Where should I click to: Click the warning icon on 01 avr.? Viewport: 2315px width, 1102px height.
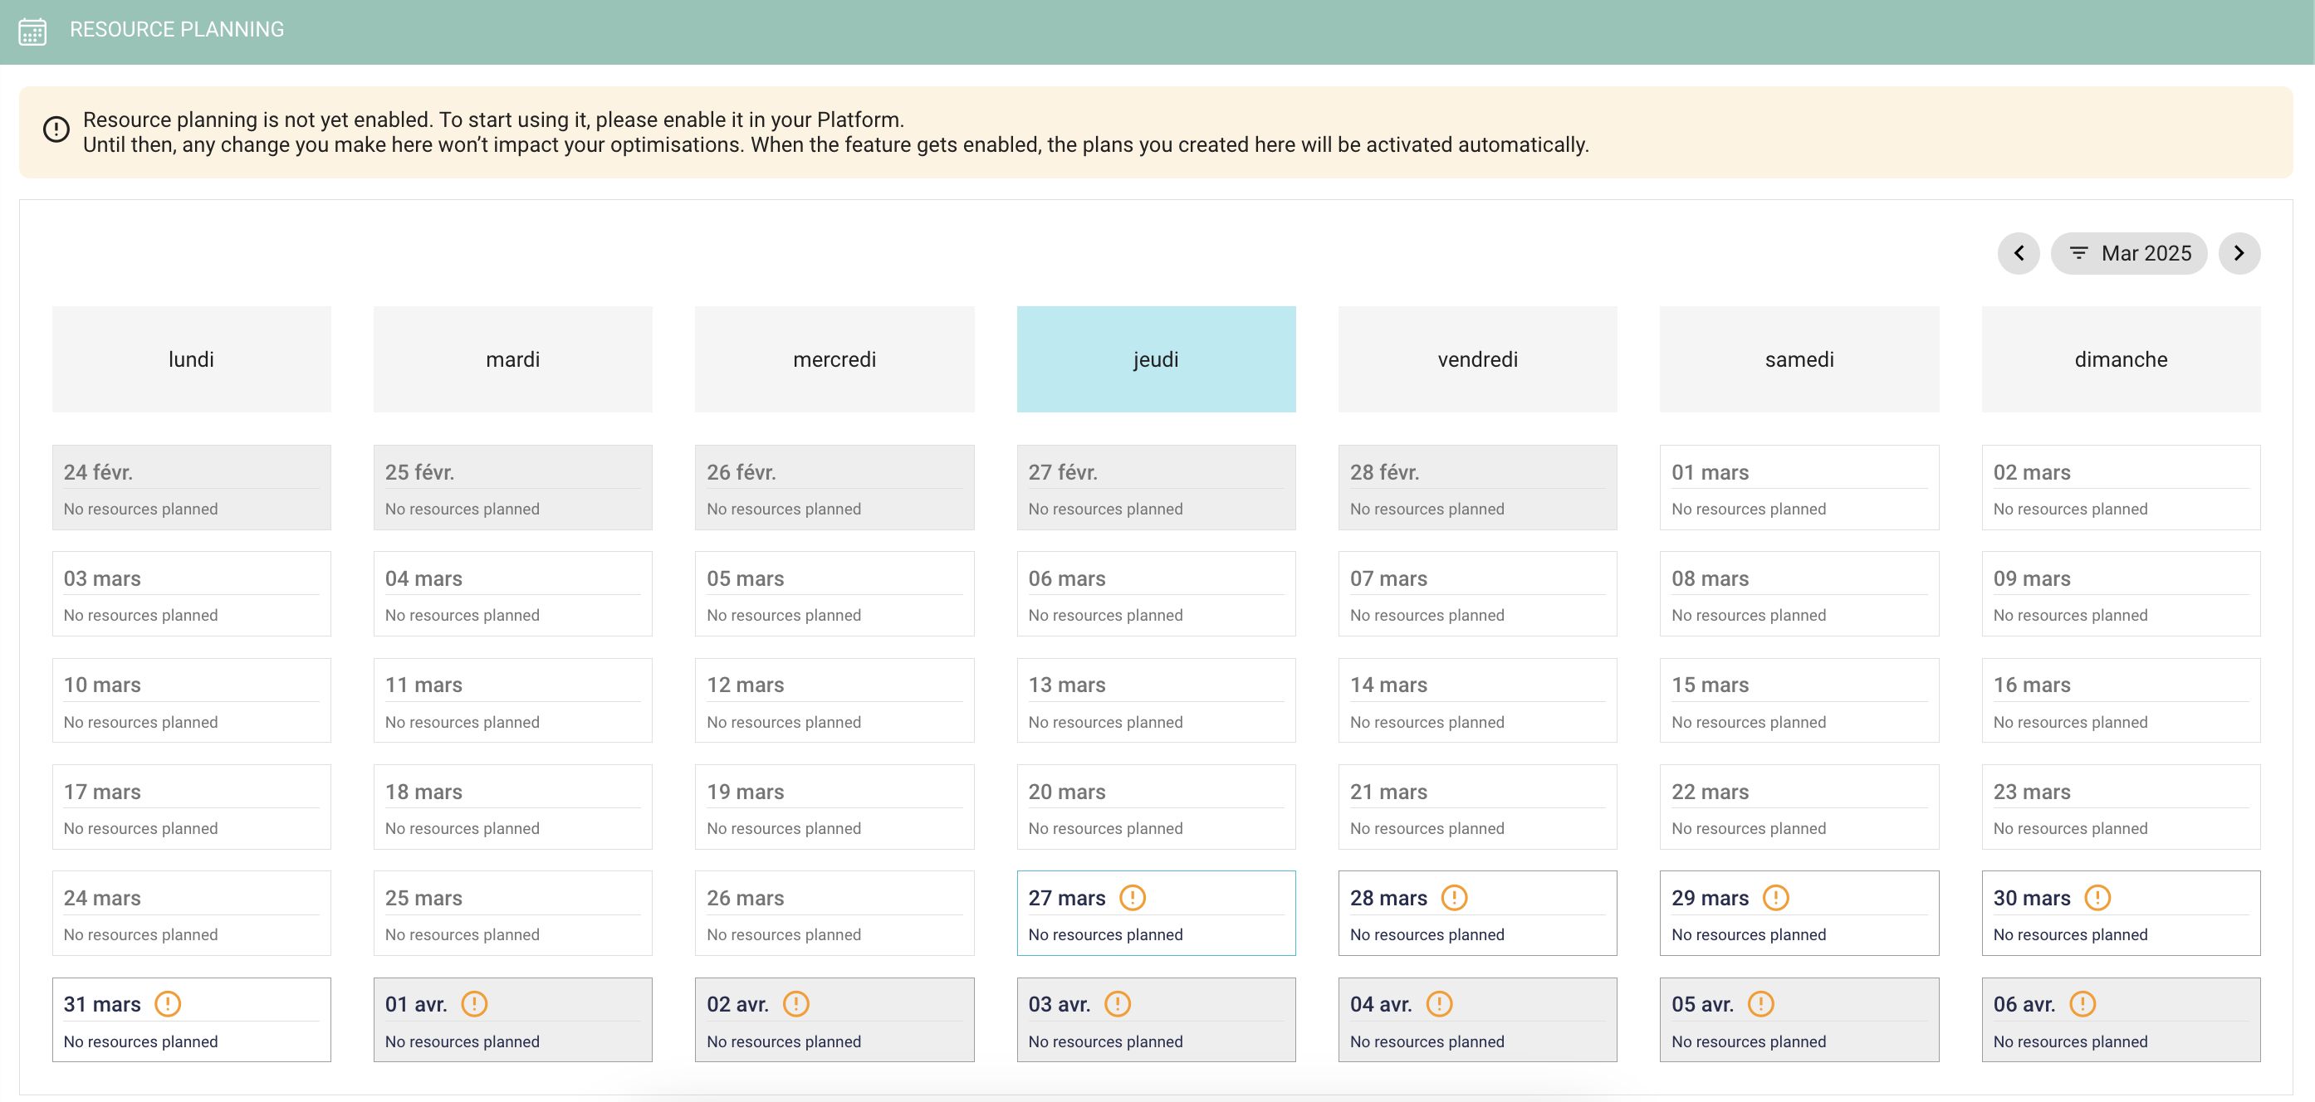tap(474, 1003)
